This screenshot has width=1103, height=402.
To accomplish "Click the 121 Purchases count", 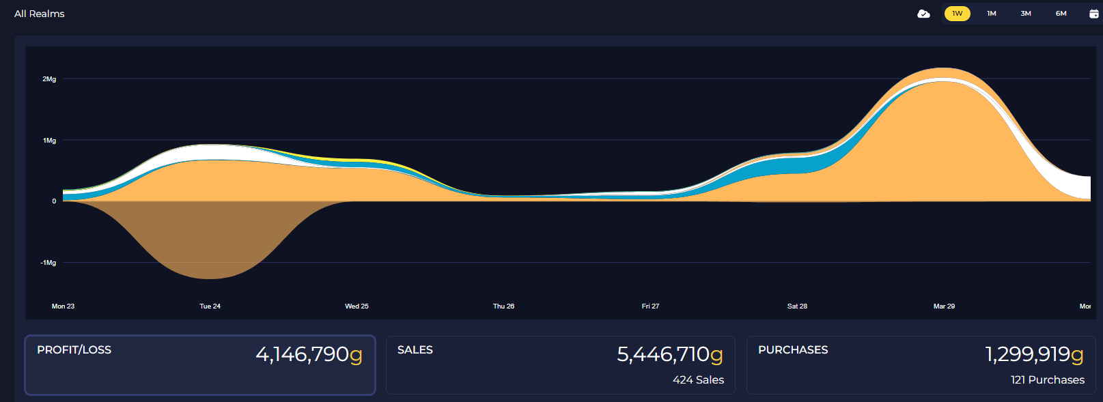I will pyautogui.click(x=1048, y=380).
